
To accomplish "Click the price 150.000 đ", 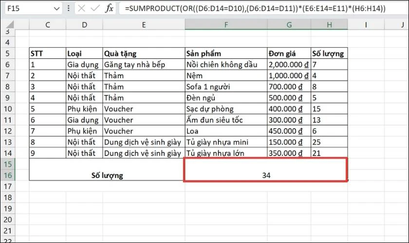I will (x=289, y=142).
